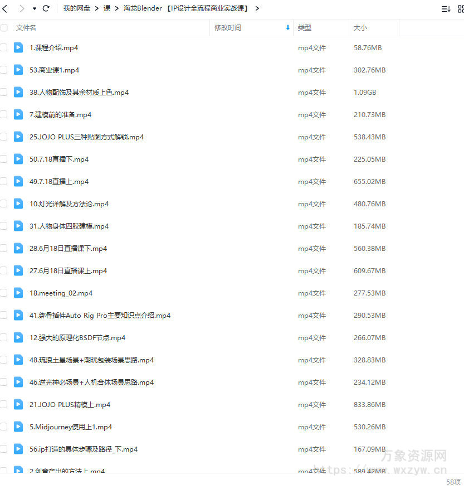Screen dimensions: 464x489
Task: Open the 课 breadcrumb folder
Action: click(106, 8)
